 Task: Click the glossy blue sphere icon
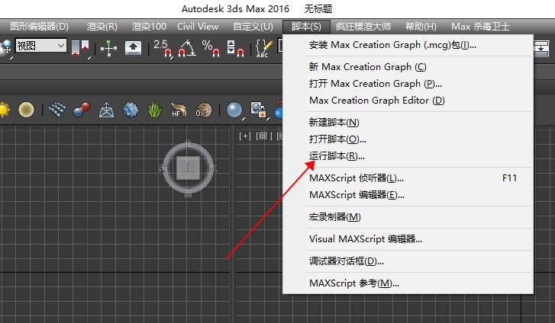pyautogui.click(x=234, y=110)
